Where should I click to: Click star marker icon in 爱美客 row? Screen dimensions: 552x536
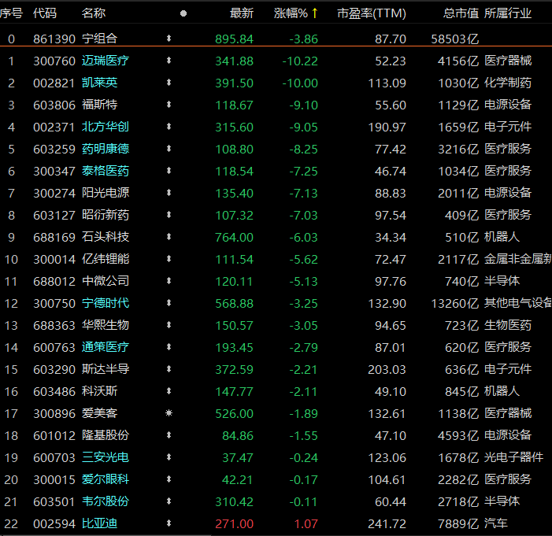pos(169,413)
